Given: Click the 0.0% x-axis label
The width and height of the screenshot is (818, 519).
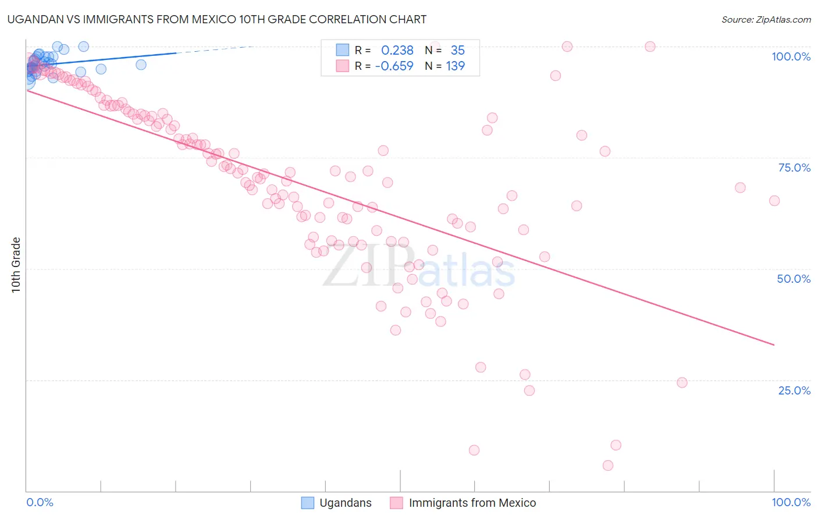Looking at the screenshot, I should coord(40,502).
